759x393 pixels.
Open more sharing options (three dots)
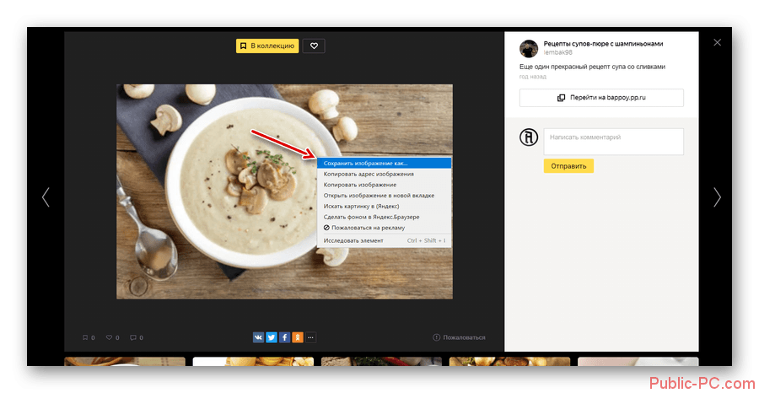(310, 337)
